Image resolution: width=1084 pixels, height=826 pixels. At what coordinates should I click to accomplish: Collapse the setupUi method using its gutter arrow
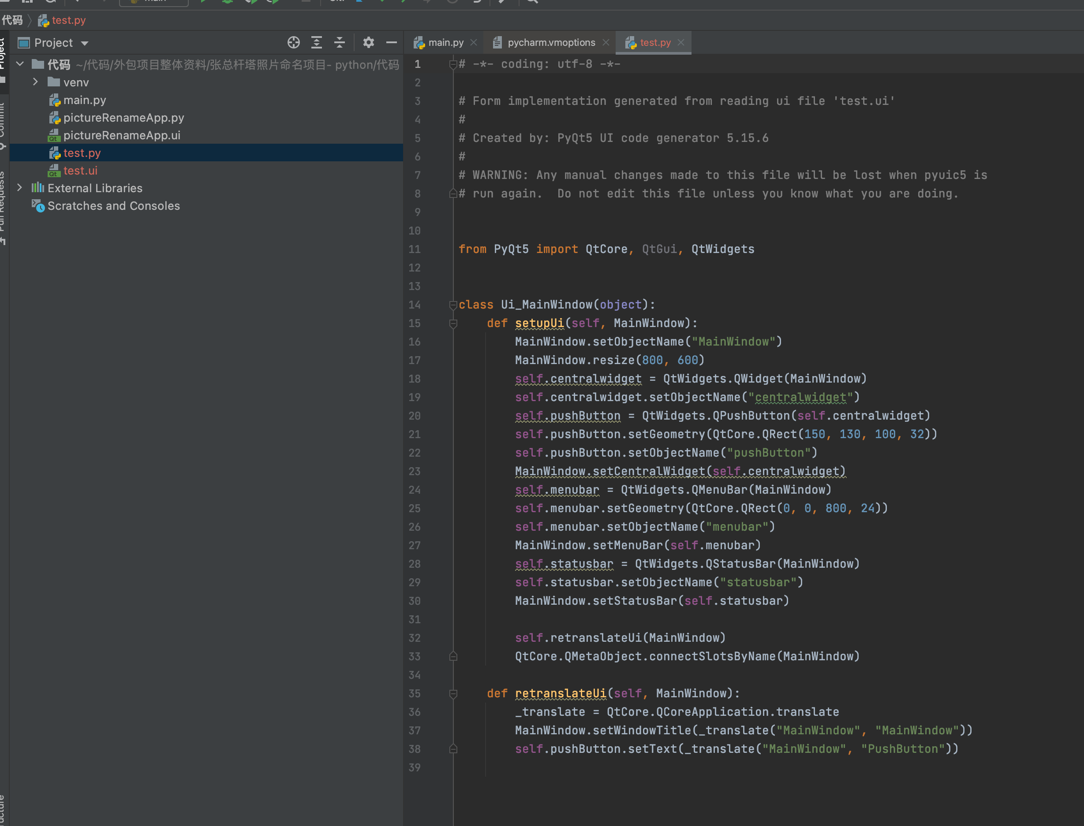[453, 324]
